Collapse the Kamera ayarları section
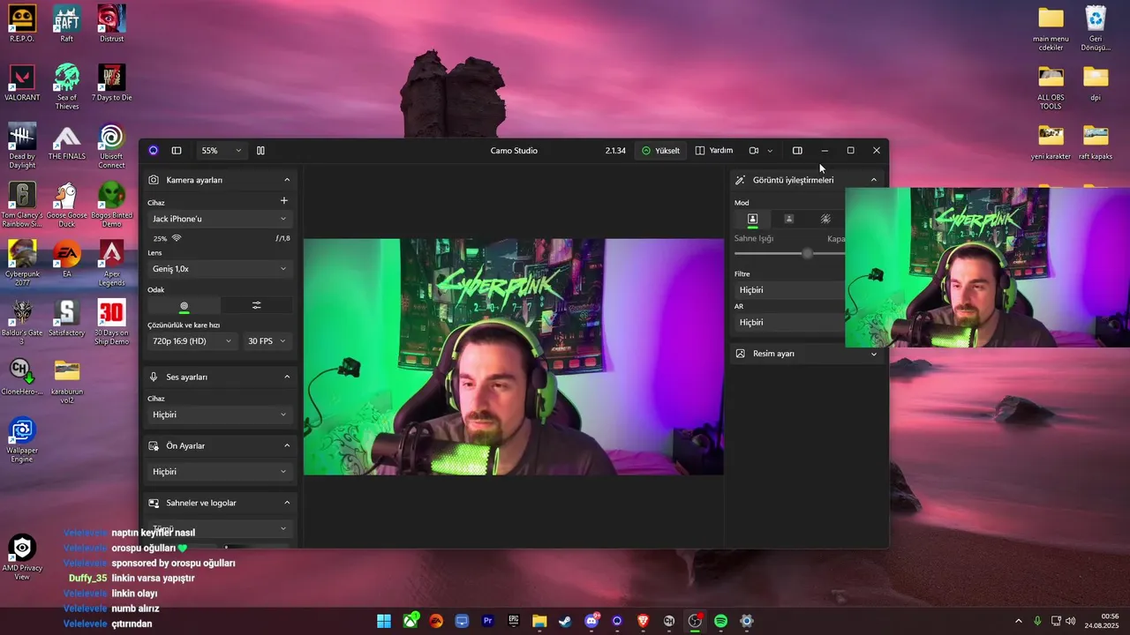 coord(287,180)
